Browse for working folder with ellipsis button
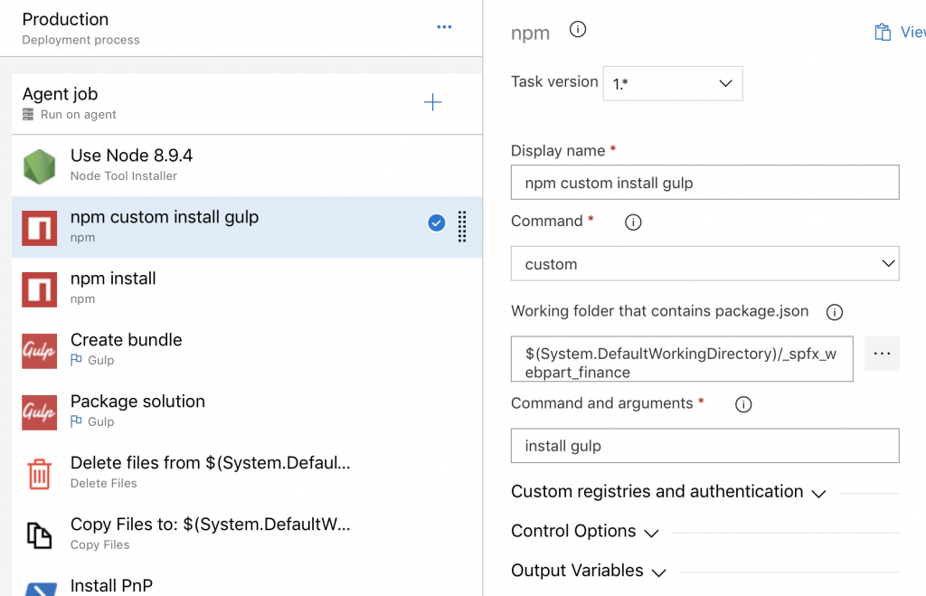The image size is (926, 596). tap(882, 354)
